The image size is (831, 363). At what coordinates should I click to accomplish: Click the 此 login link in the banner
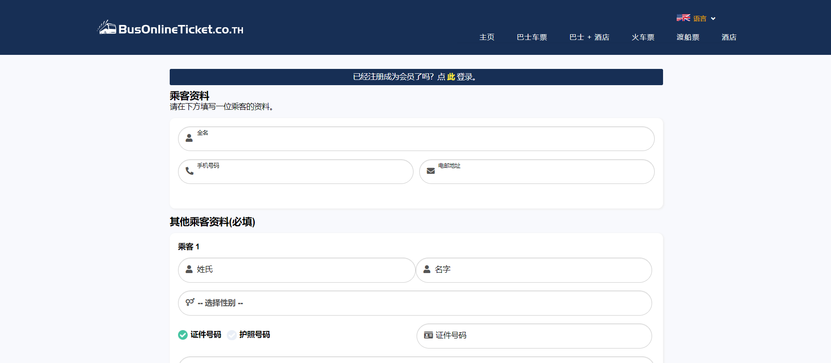click(x=451, y=77)
